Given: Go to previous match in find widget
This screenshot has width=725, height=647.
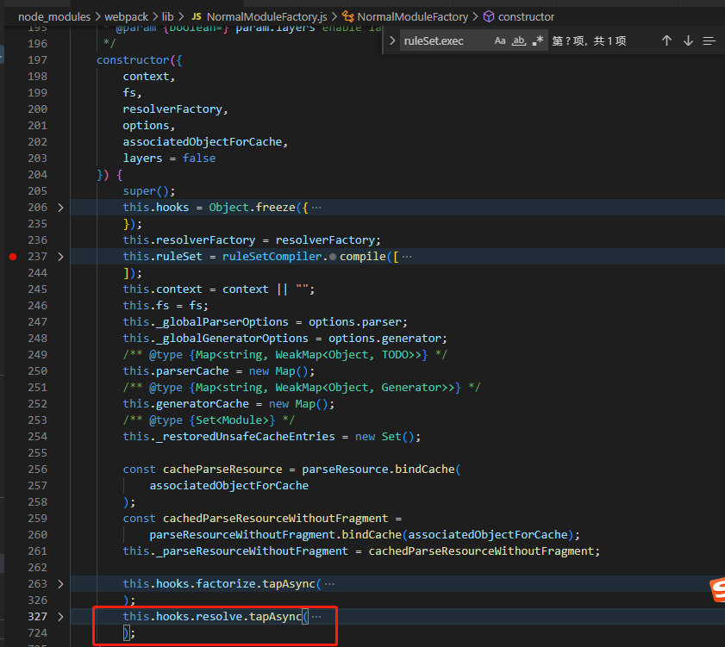Looking at the screenshot, I should point(666,40).
